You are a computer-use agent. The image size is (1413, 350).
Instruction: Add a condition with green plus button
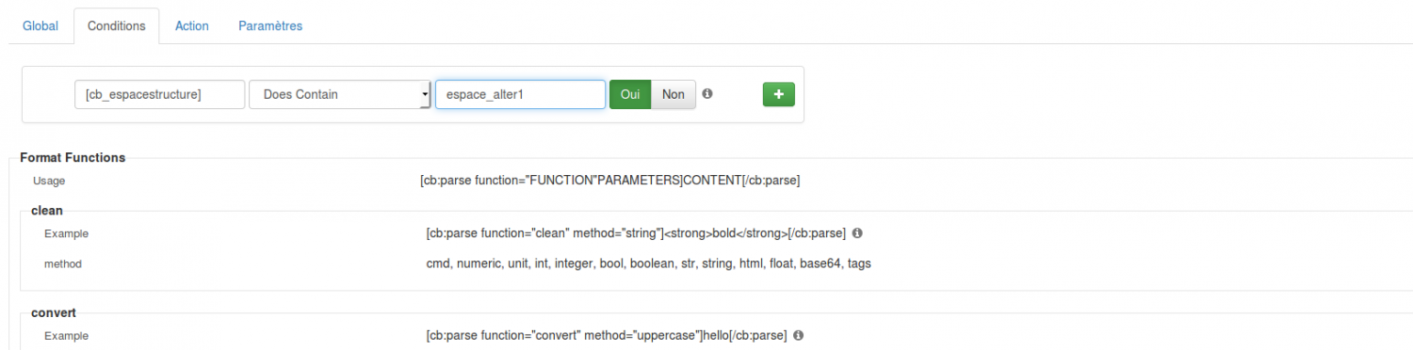pyautogui.click(x=778, y=94)
